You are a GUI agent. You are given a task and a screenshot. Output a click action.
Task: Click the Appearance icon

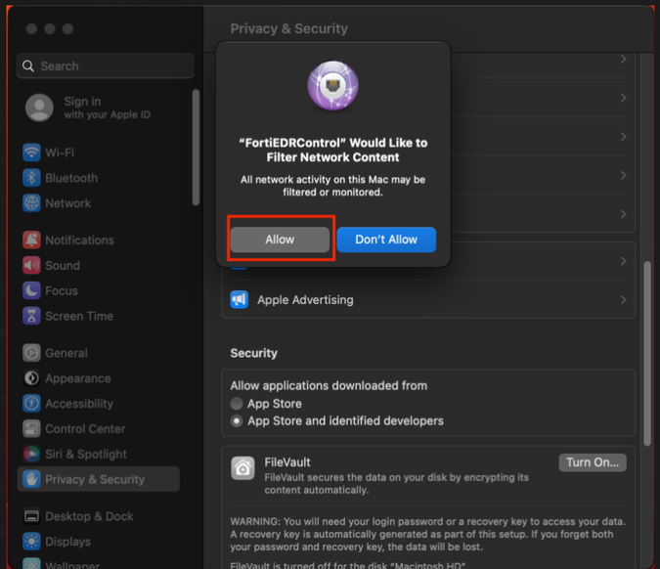pyautogui.click(x=31, y=378)
